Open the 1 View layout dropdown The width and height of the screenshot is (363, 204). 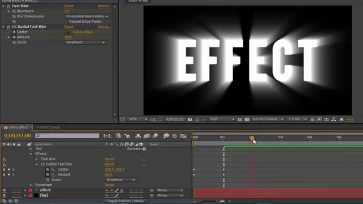pos(297,120)
